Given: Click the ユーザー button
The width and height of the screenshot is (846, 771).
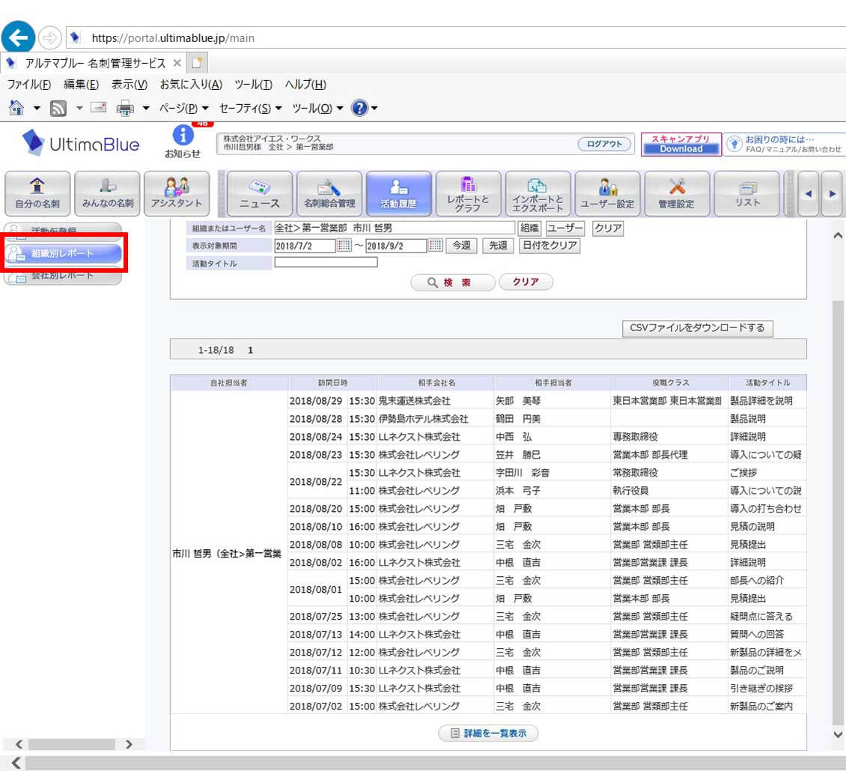Looking at the screenshot, I should coord(565,229).
